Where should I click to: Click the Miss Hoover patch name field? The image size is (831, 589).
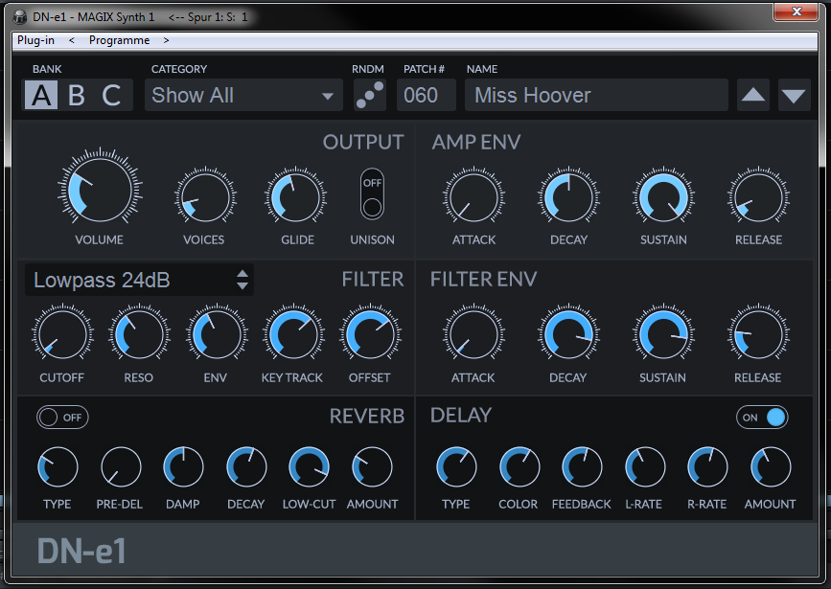[596, 96]
